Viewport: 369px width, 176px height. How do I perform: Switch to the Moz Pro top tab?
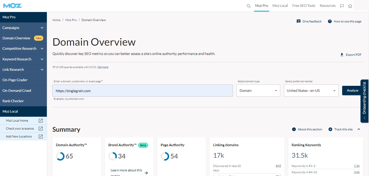[x=261, y=6]
